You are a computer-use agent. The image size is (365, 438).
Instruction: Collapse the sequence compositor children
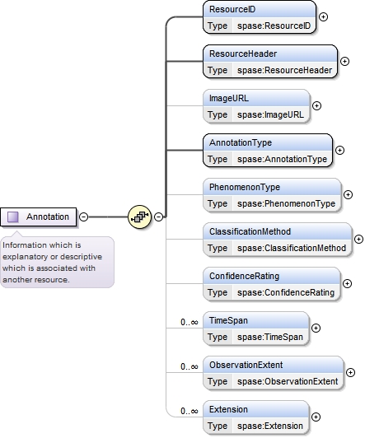[158, 217]
